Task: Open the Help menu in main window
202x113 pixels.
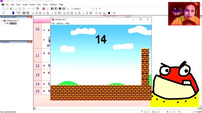Action: click(61, 4)
